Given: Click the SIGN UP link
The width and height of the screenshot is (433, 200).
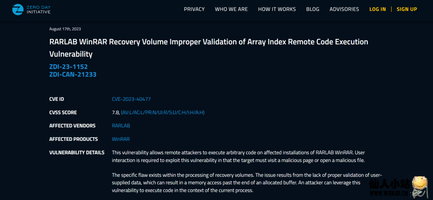Looking at the screenshot, I should 407,9.
